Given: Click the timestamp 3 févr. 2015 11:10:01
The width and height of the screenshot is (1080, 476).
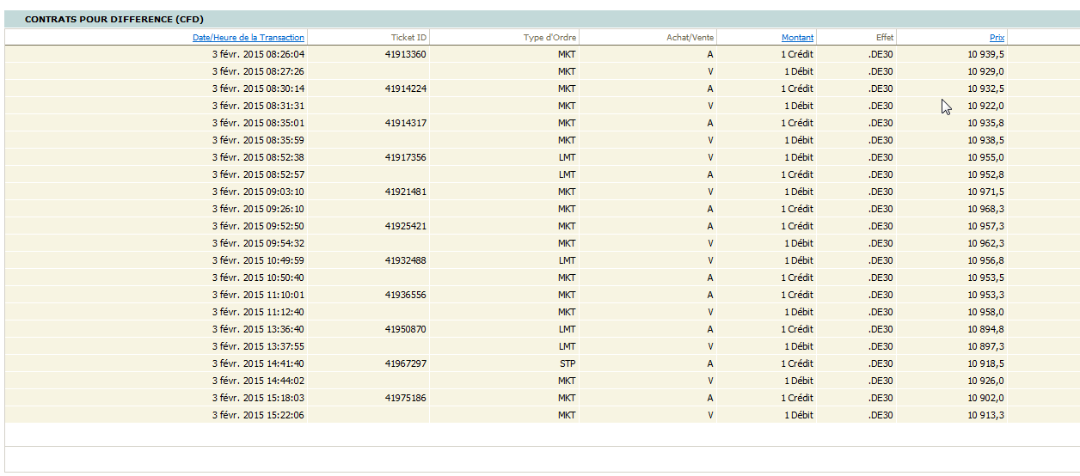Looking at the screenshot, I should coord(258,295).
